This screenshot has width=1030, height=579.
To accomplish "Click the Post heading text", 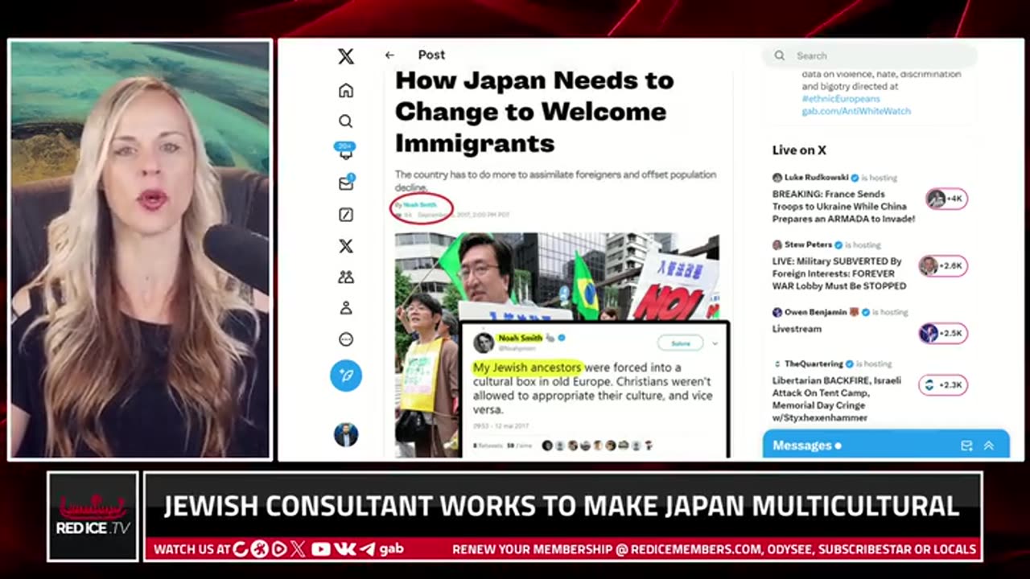I will [431, 55].
